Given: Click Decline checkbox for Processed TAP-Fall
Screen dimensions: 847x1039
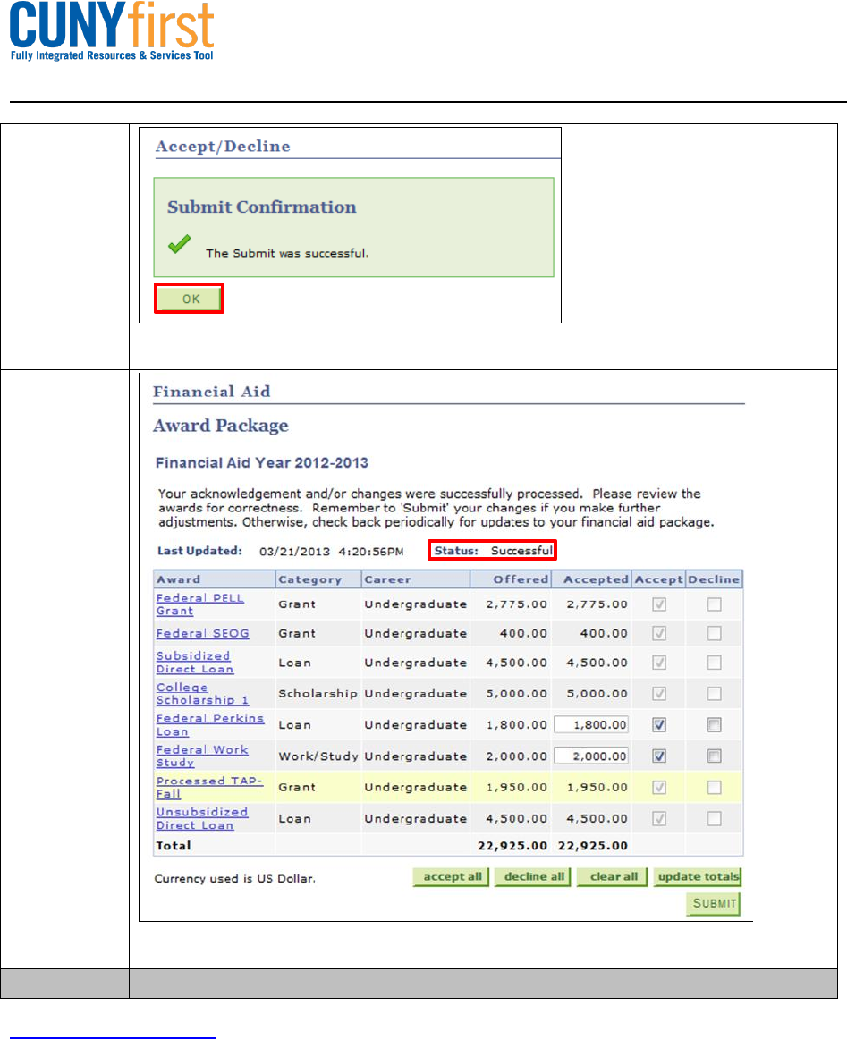Looking at the screenshot, I should pos(714,787).
